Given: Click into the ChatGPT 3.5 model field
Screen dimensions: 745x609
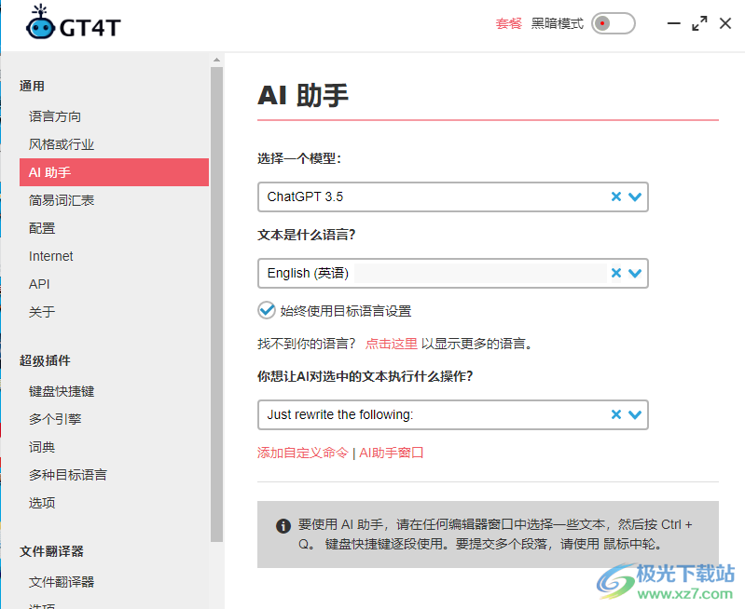Looking at the screenshot, I should 453,196.
